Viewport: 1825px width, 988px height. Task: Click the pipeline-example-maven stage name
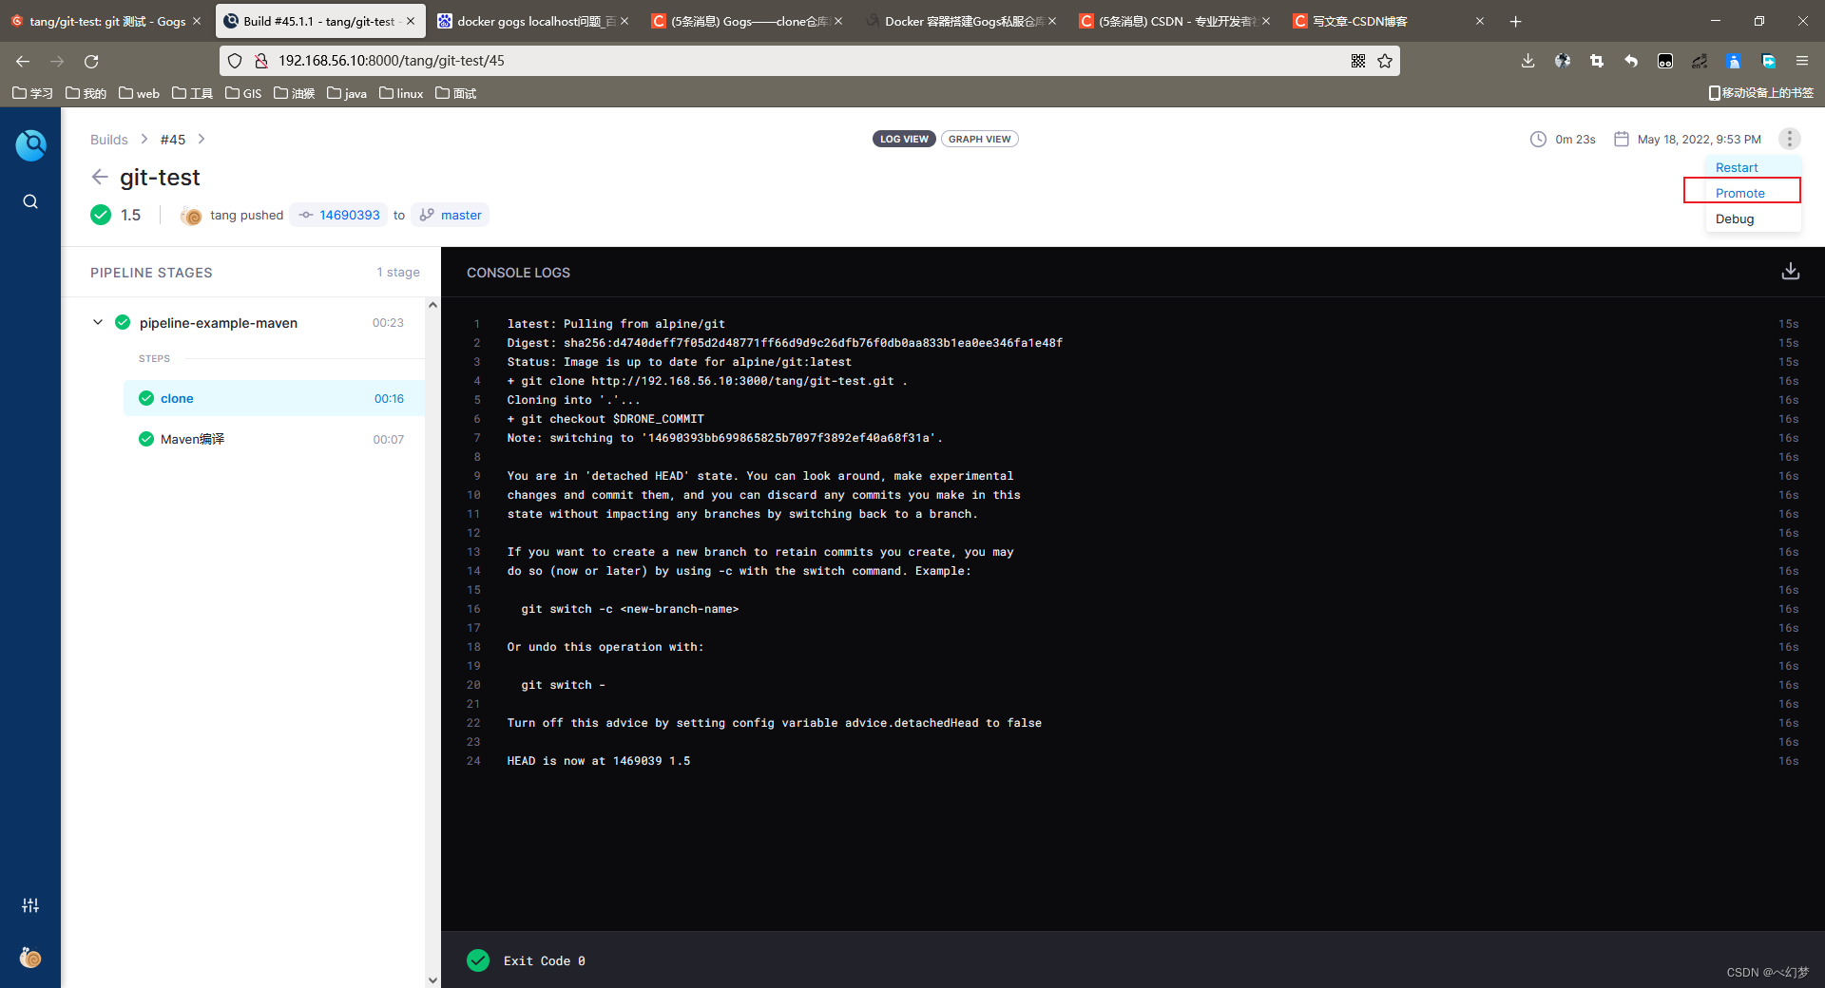(219, 323)
